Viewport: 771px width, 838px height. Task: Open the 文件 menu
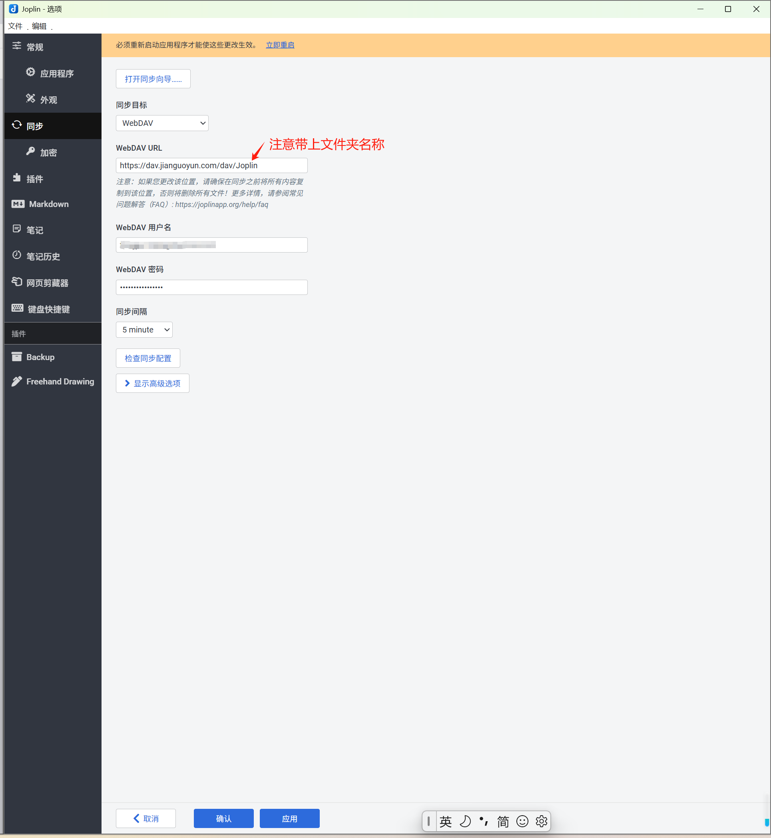pyautogui.click(x=16, y=26)
